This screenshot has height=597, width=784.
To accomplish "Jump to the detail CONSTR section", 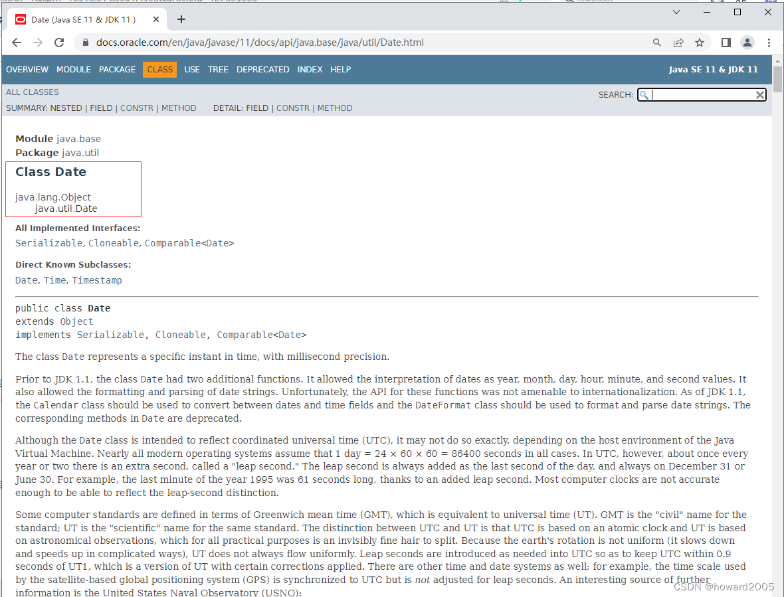I will tap(293, 108).
